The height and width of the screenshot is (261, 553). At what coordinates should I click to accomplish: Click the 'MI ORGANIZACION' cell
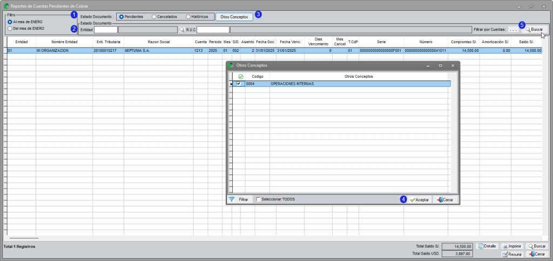coord(64,50)
